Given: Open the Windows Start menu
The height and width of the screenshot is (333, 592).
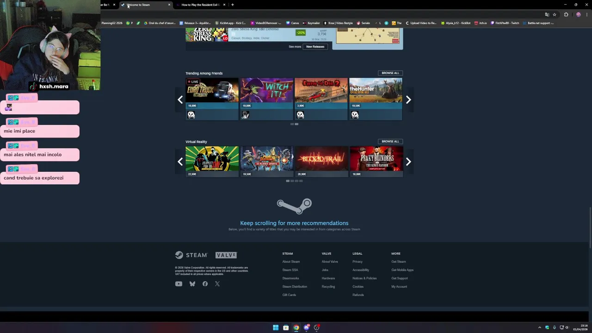Looking at the screenshot, I should [276, 327].
